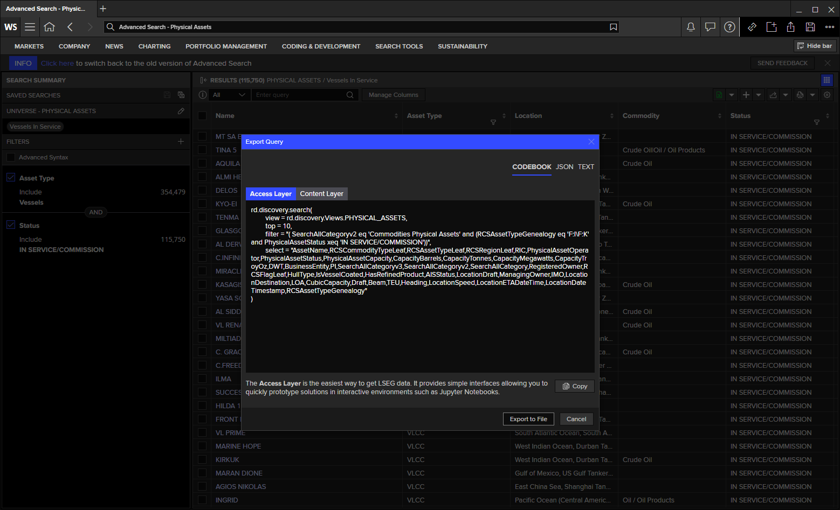Click the bookmark icon in the search bar
840x510 pixels.
pos(613,27)
